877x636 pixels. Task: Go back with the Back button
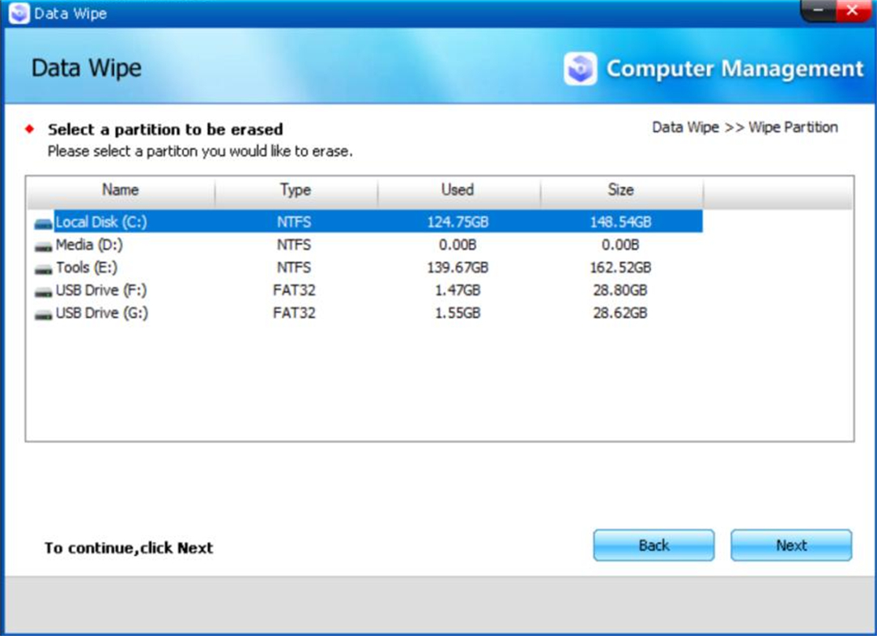click(653, 545)
